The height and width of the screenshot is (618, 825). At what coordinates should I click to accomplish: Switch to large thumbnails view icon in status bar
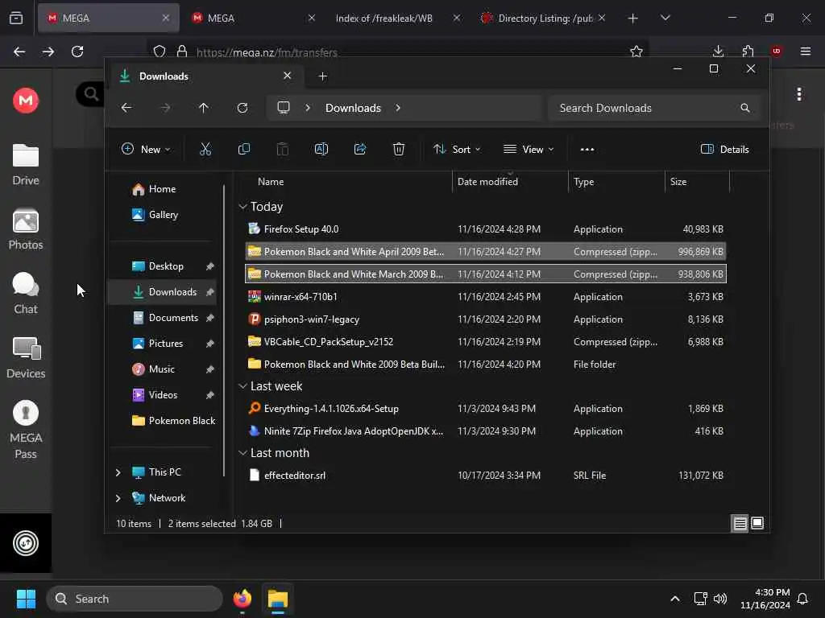tap(757, 523)
